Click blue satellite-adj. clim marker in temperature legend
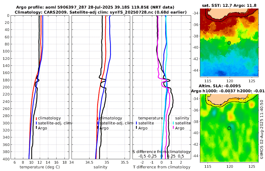The height and width of the screenshot is (171, 265). click(36, 123)
